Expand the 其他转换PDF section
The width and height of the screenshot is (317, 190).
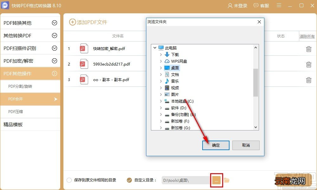click(55, 35)
